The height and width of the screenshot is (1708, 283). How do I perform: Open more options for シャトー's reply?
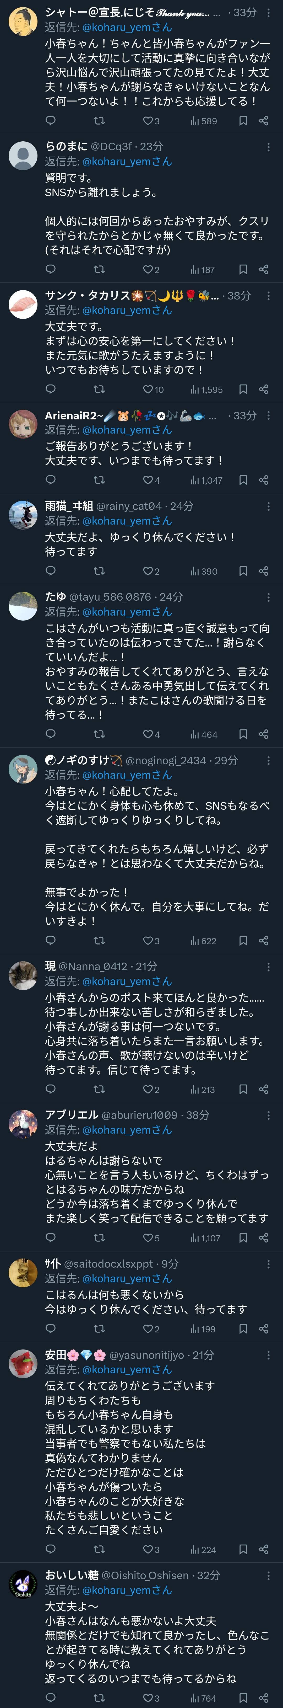pyautogui.click(x=268, y=13)
